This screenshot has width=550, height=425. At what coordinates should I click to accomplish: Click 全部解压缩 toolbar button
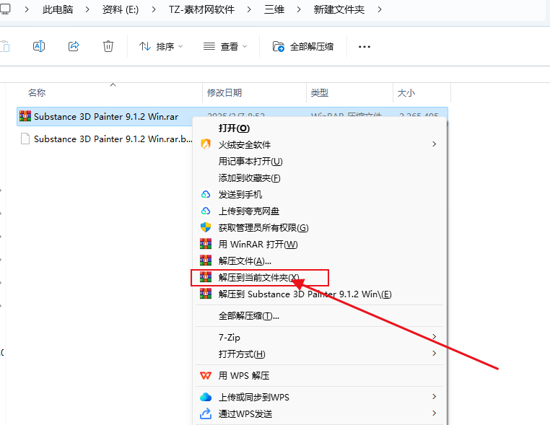(303, 46)
